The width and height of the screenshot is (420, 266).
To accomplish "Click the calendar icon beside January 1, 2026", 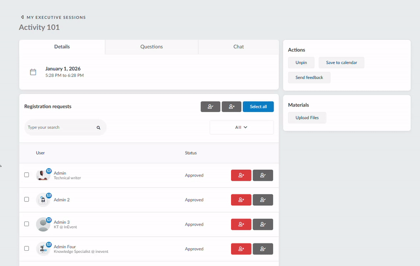I will point(33,72).
